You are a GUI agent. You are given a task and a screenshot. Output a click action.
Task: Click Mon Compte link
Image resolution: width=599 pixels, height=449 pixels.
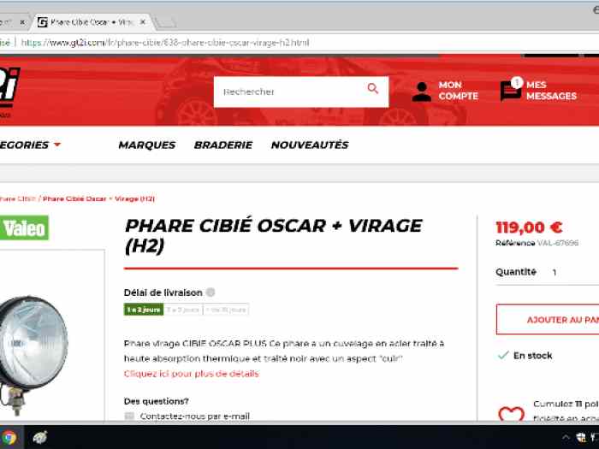pos(458,91)
